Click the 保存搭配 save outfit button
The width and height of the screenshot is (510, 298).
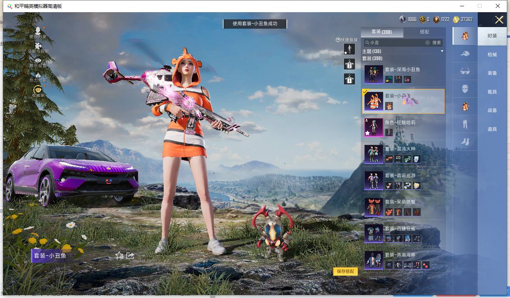346,271
